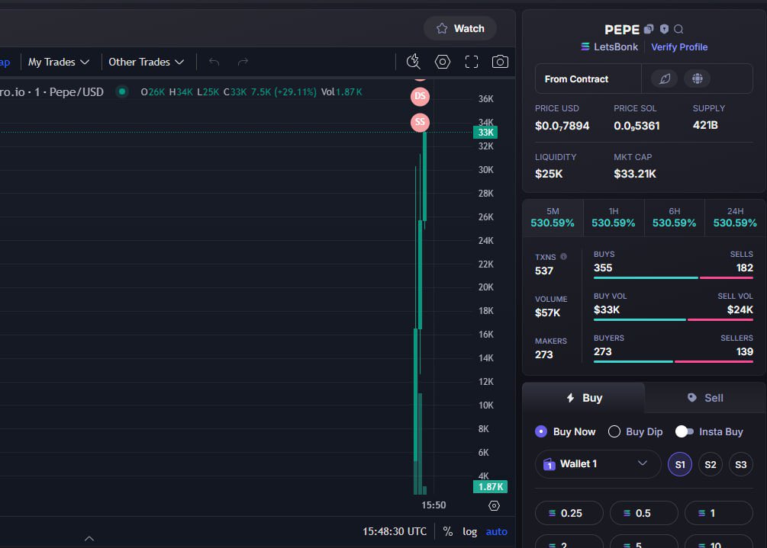This screenshot has width=767, height=548.
Task: Click the 1.87K volume label on axis
Action: 490,486
